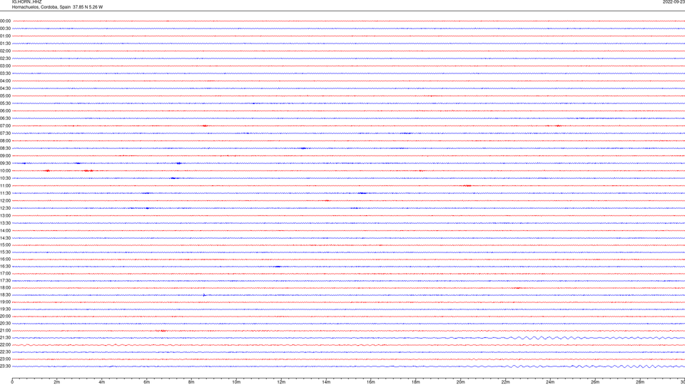Select the 08:30 time label
685x385 pixels.
[5, 148]
